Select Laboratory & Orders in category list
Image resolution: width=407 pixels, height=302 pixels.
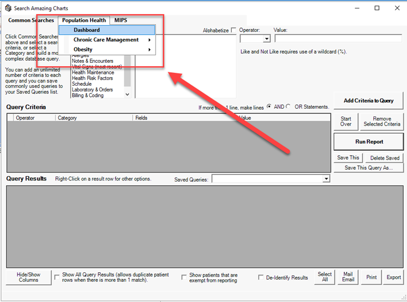click(92, 90)
